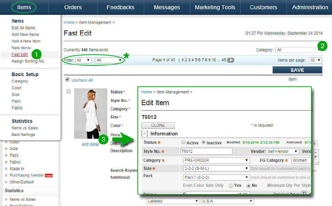This screenshot has height=206, width=332.
Task: Go to page 5
Action: [196, 60]
